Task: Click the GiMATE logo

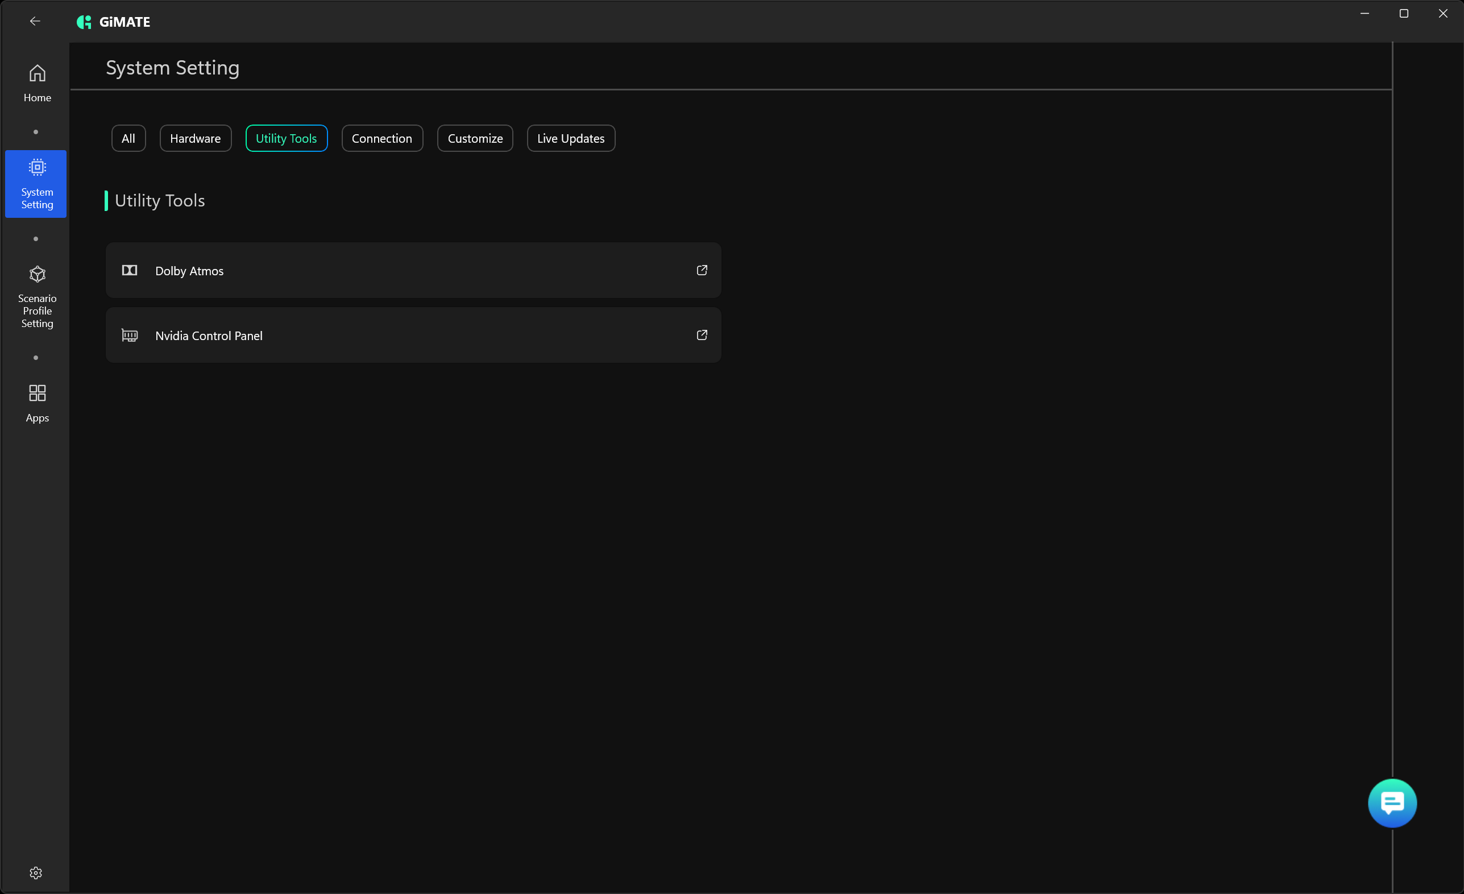Action: tap(84, 22)
